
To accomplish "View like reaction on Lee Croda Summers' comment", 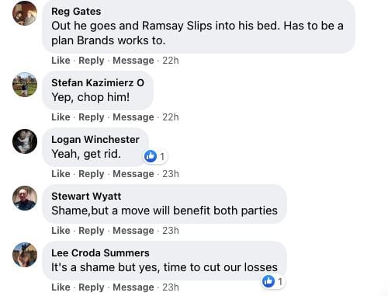I will coord(273,281).
